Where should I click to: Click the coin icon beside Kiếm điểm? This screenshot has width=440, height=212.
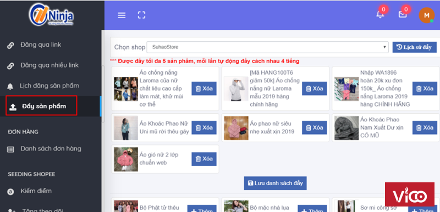point(10,192)
